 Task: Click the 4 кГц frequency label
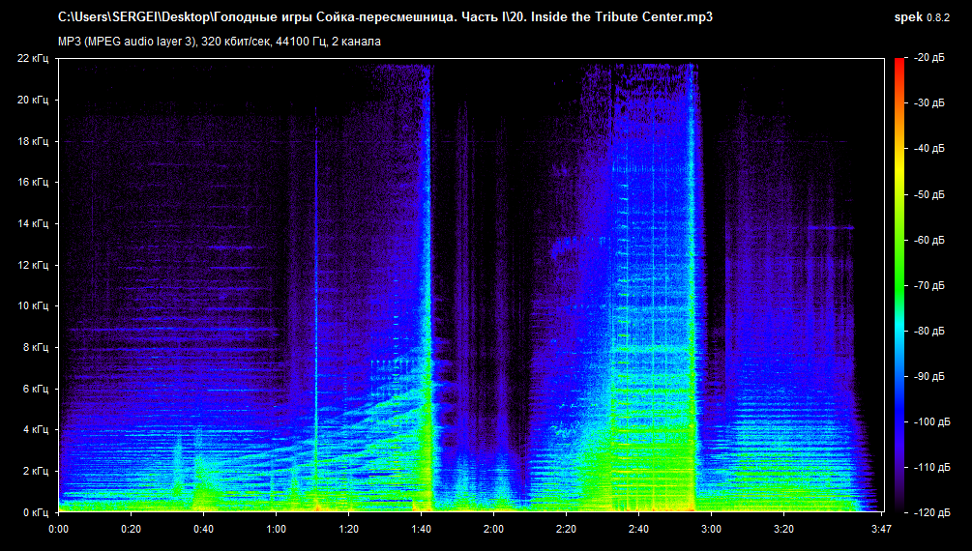click(x=36, y=430)
